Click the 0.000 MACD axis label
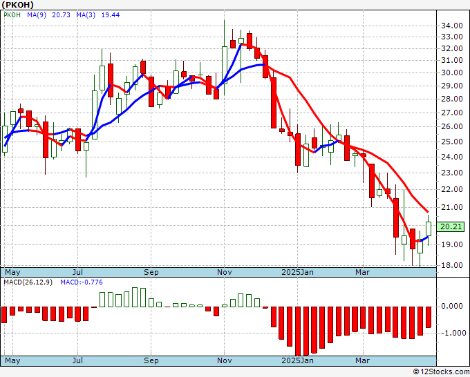Image resolution: width=470 pixels, height=377 pixels. pos(452,306)
